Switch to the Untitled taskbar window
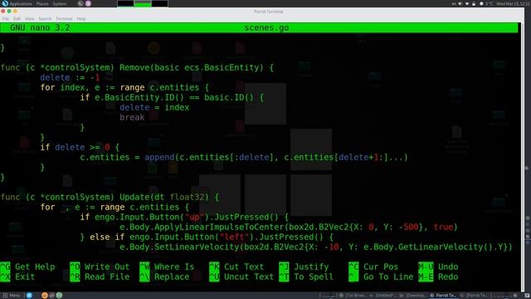The height and width of the screenshot is (299, 531). coord(382,296)
